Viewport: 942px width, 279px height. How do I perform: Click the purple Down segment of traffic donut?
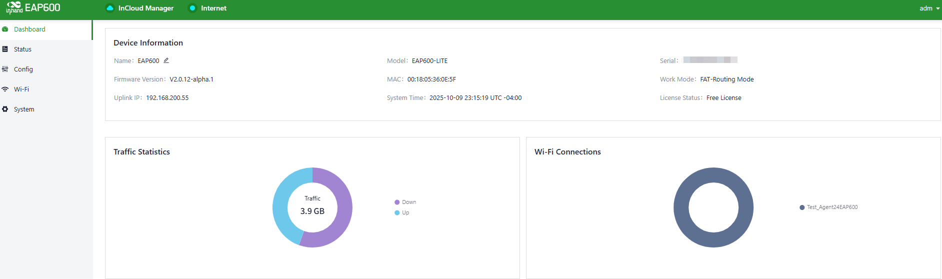click(x=343, y=215)
